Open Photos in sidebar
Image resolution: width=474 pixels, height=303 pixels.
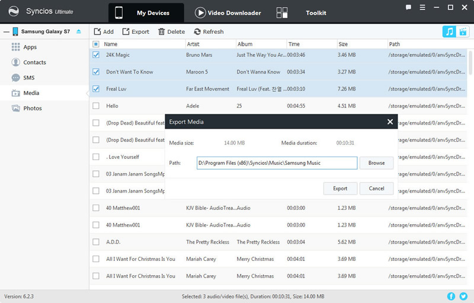(33, 109)
